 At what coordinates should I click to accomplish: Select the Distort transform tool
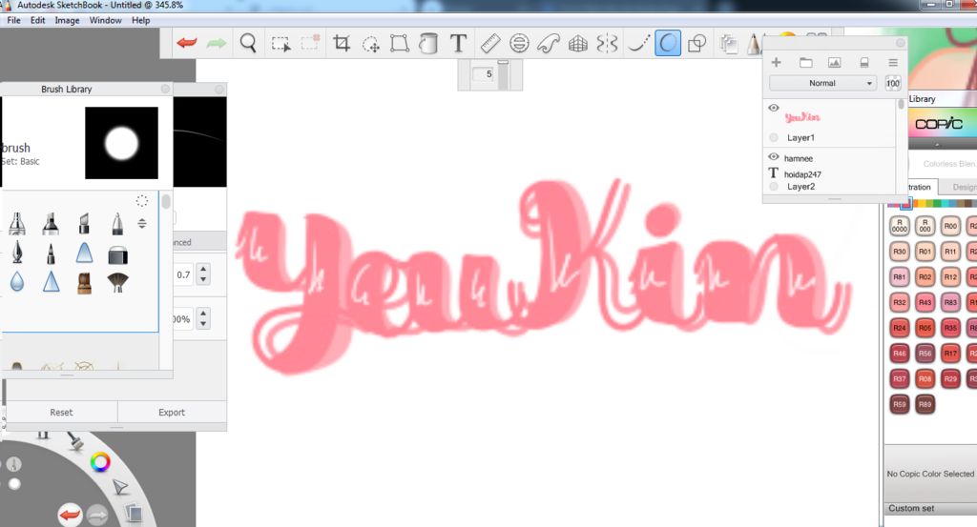tap(400, 44)
